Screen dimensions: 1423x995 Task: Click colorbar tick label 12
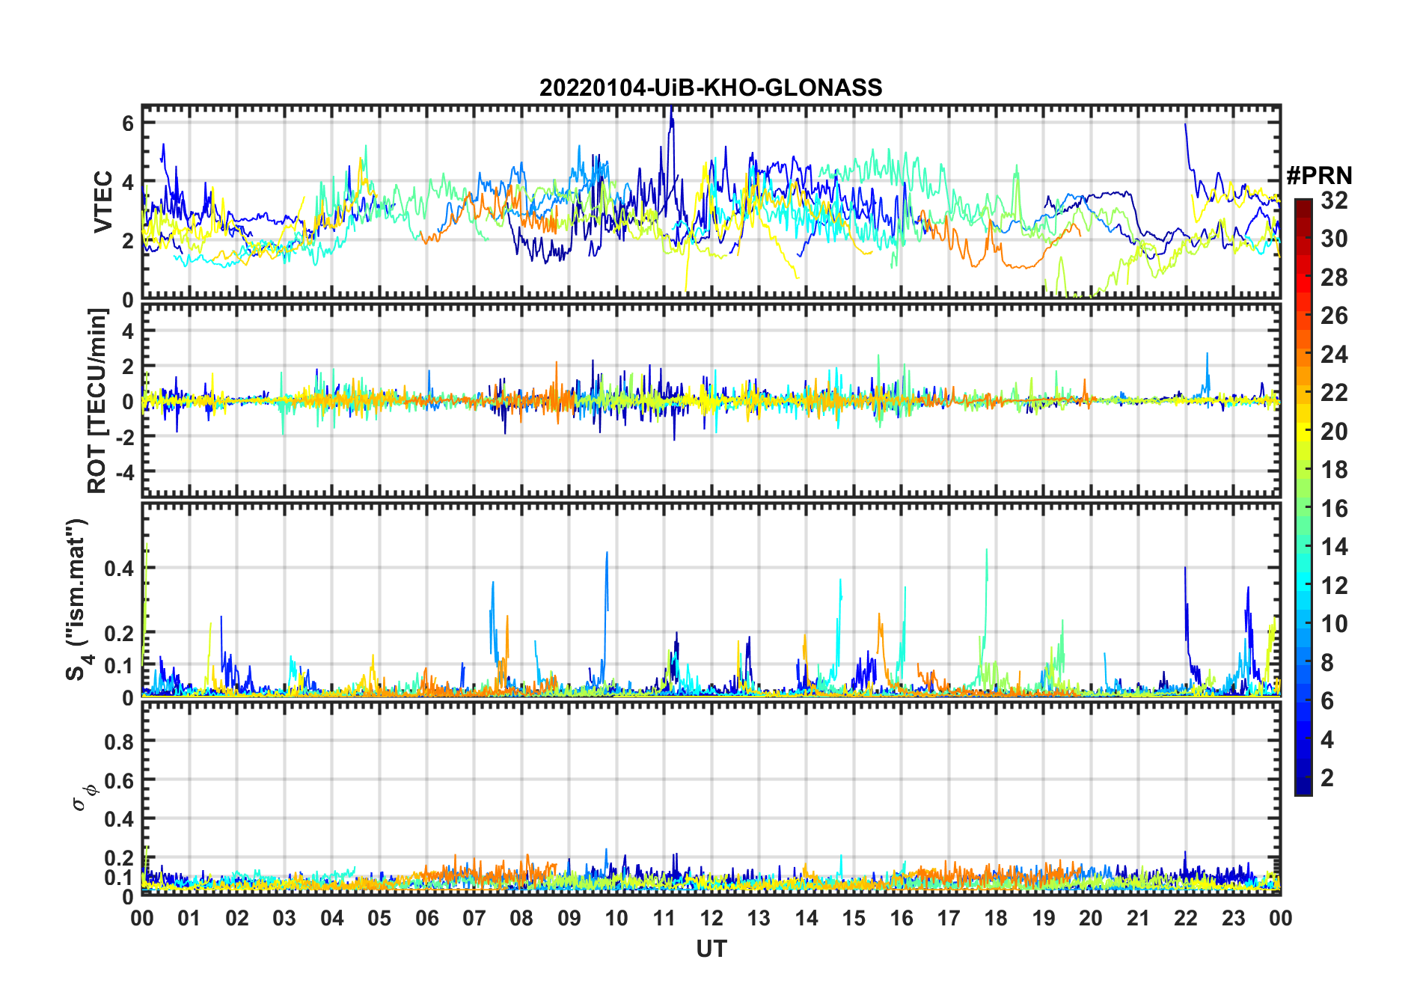1334,586
